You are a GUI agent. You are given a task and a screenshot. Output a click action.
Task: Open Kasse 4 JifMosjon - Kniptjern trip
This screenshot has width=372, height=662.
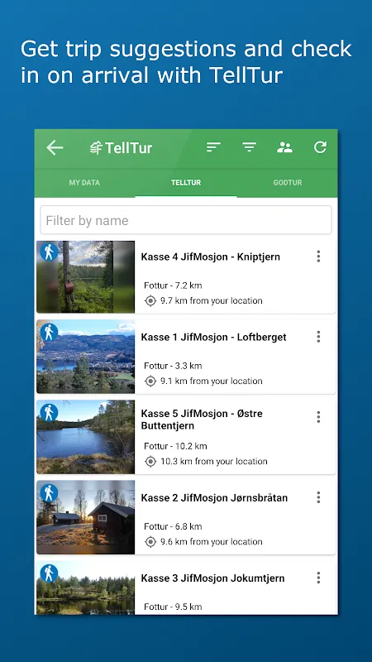pyautogui.click(x=211, y=257)
